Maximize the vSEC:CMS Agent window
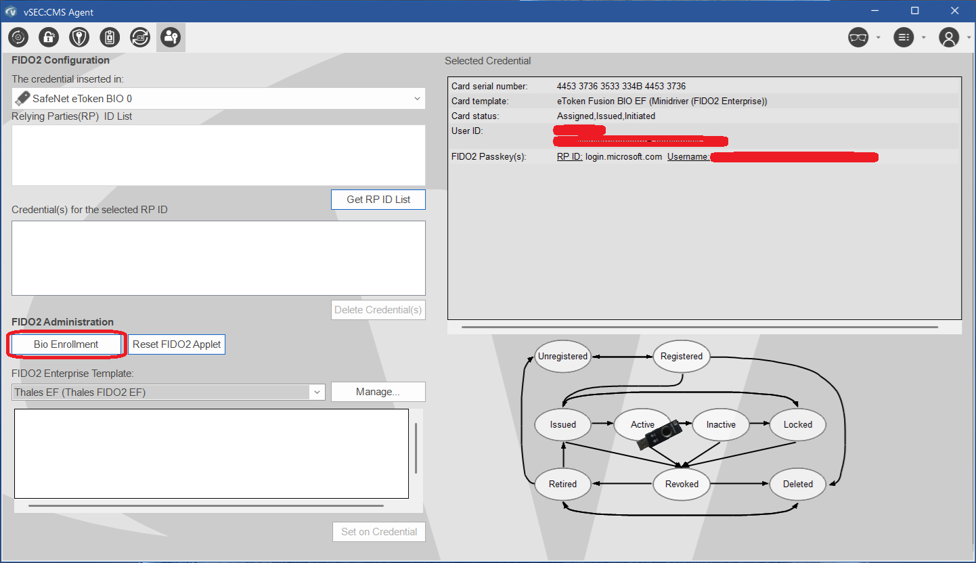The image size is (976, 563). coord(914,11)
